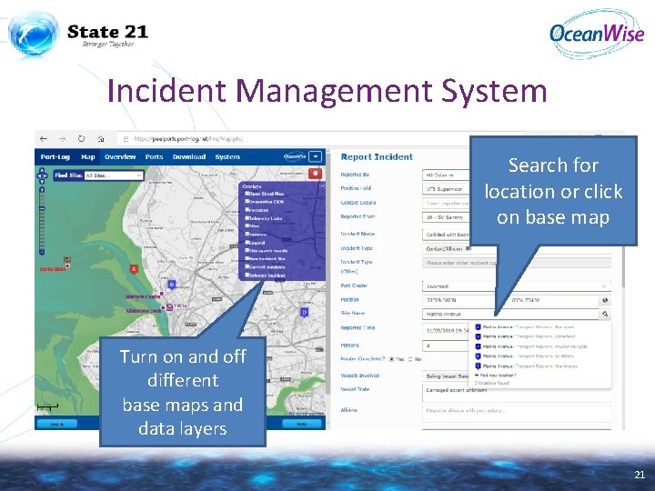Open the Ports menu
This screenshot has height=491, width=655.
pyautogui.click(x=154, y=157)
